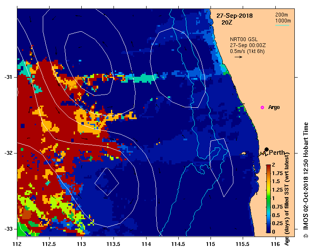Click the SST age colorbar

(x=269, y=199)
